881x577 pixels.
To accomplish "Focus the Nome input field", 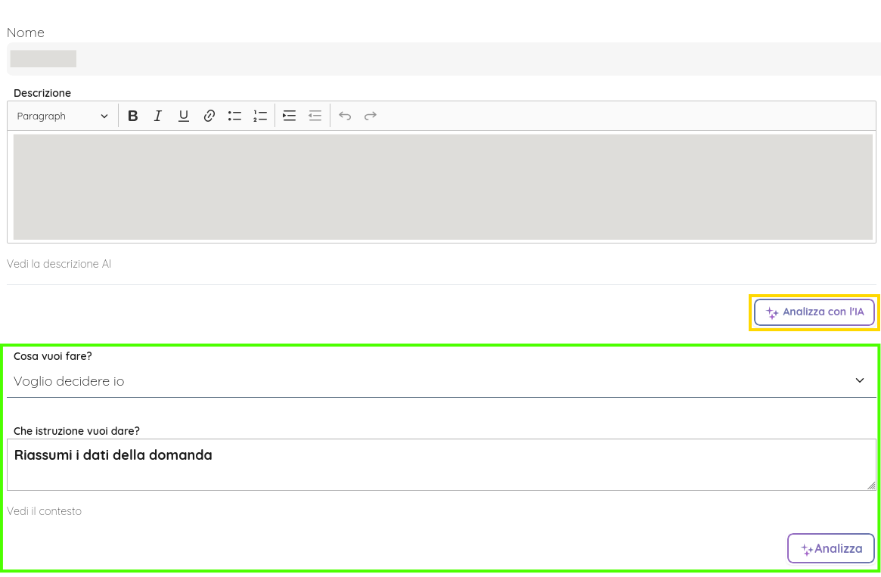I will click(x=443, y=59).
